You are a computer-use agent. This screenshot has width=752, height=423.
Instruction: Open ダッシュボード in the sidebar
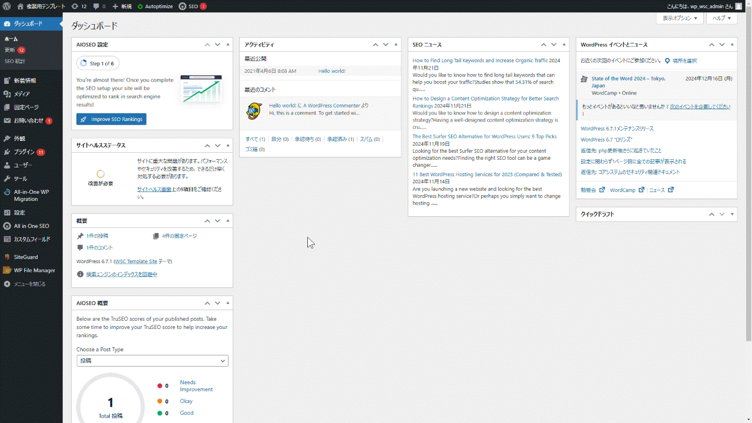31,23
